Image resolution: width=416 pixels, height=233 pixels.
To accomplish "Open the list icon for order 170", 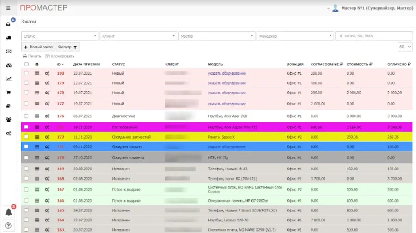I will pos(37,157).
